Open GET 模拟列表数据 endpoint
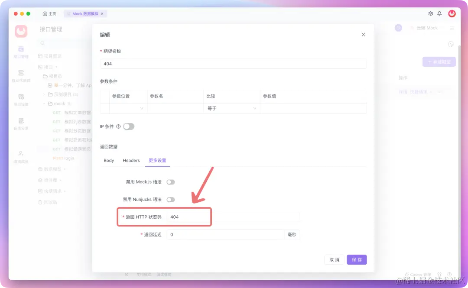Image resolution: width=468 pixels, height=288 pixels. coord(71,122)
